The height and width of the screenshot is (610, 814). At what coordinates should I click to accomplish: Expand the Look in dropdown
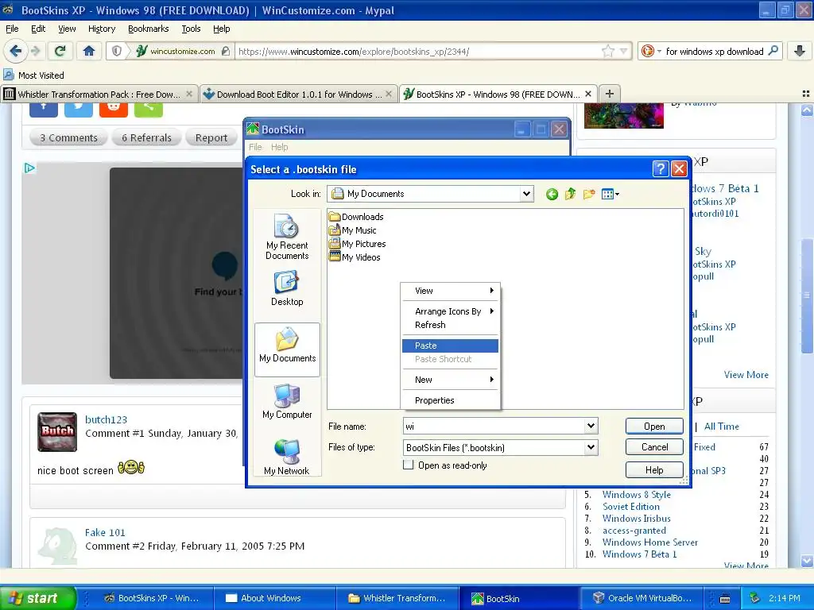526,194
